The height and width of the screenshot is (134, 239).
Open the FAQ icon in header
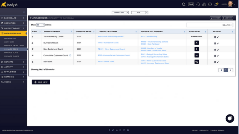[x=191, y=4]
